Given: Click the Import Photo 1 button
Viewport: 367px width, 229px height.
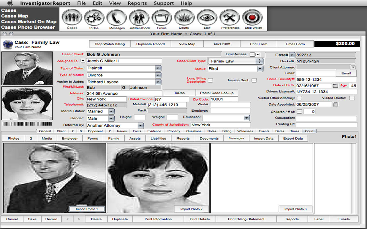Looking at the screenshot, I should pyautogui.click(x=87, y=209).
